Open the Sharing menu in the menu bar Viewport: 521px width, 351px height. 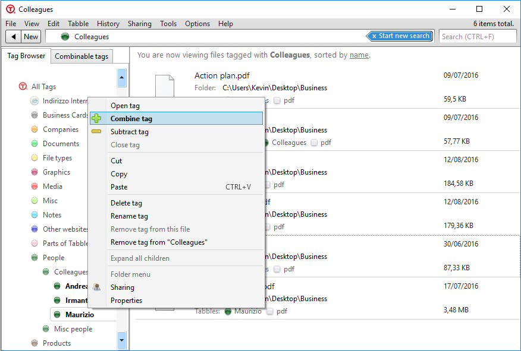pyautogui.click(x=140, y=24)
